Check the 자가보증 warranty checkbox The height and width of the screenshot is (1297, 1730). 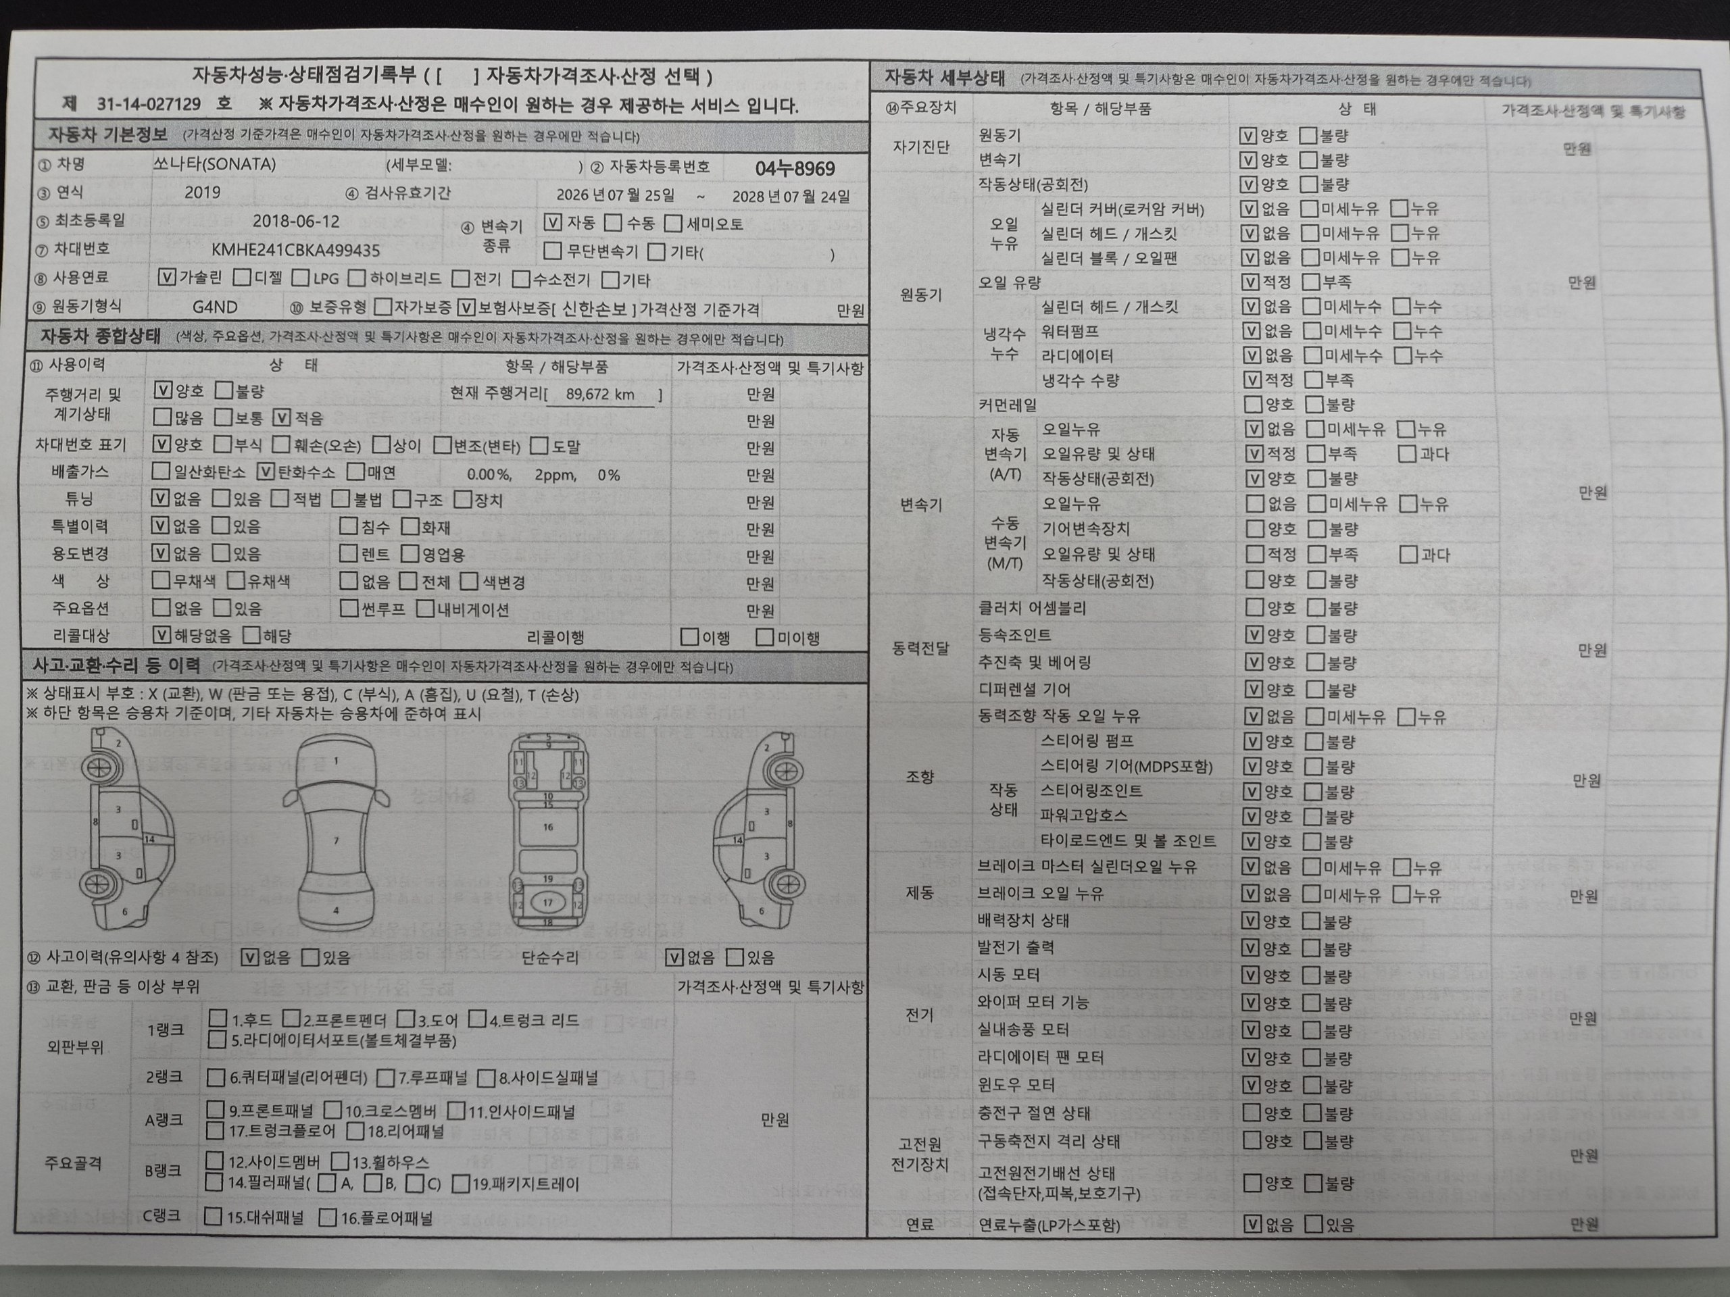pos(383,307)
